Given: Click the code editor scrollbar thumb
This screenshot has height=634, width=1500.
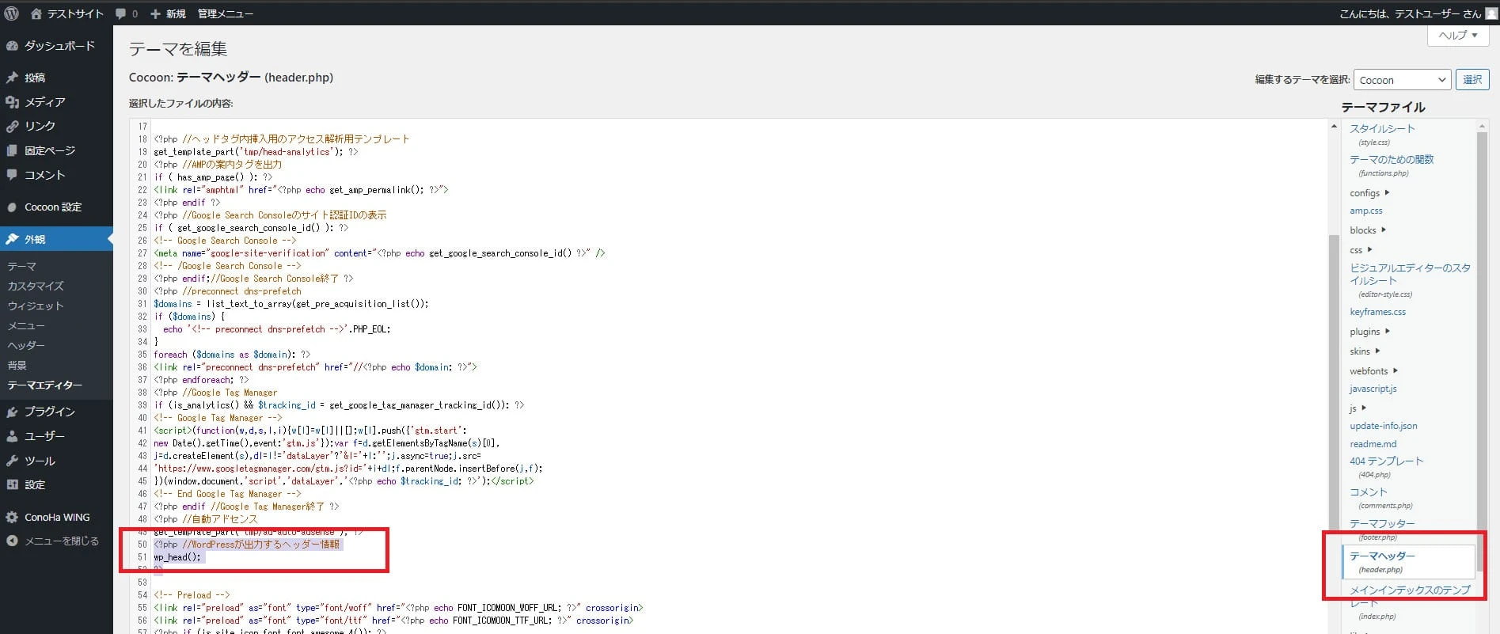Looking at the screenshot, I should (x=1334, y=434).
